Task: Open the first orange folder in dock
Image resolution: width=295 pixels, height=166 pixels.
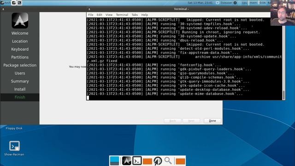Action: 147,161
